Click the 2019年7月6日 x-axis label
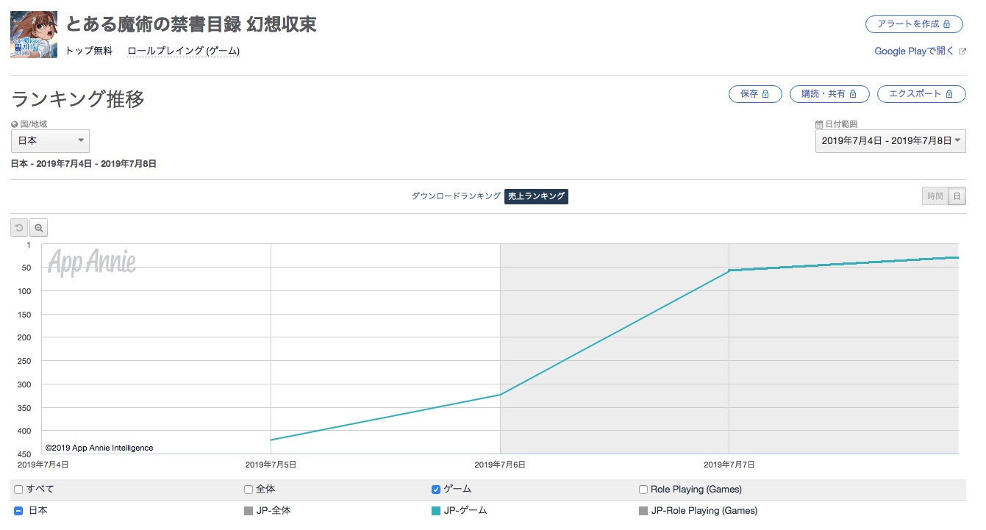 (500, 465)
